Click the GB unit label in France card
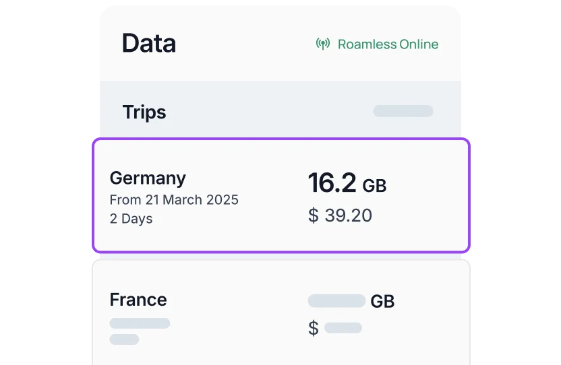Image resolution: width=561 pixels, height=365 pixels. (382, 302)
